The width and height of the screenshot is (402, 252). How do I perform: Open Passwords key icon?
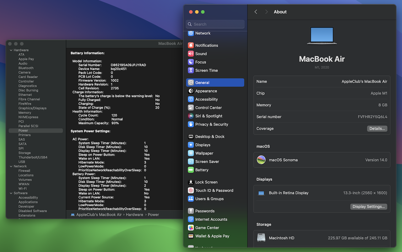[191, 211]
